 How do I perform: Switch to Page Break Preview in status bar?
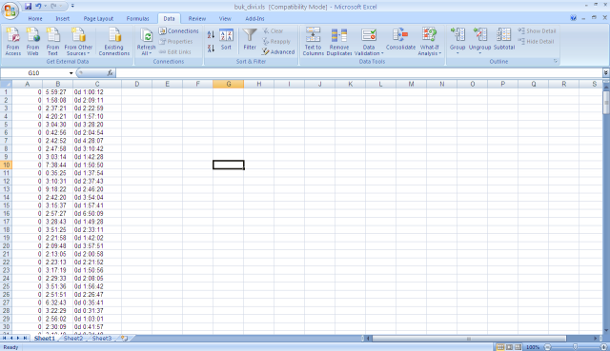pyautogui.click(x=518, y=347)
